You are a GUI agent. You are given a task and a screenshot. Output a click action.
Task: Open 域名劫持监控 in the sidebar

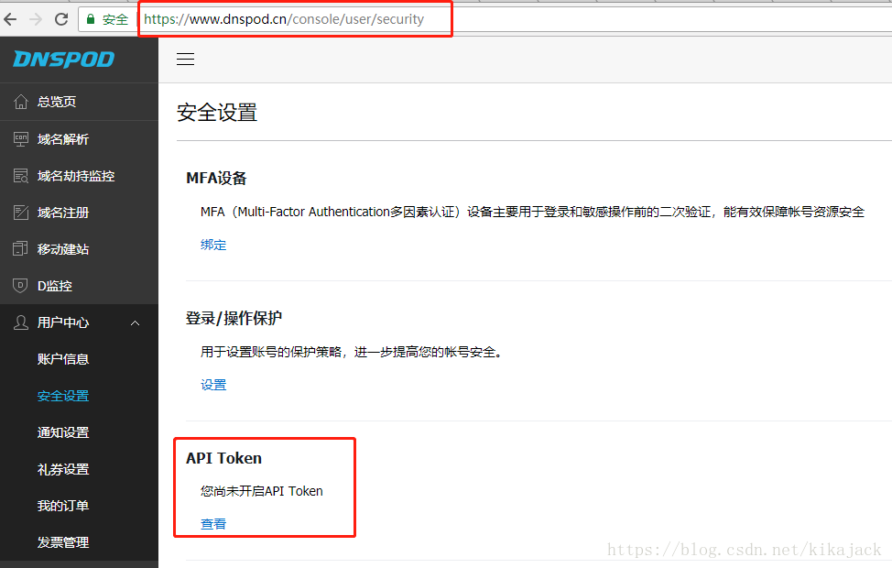[x=76, y=176]
